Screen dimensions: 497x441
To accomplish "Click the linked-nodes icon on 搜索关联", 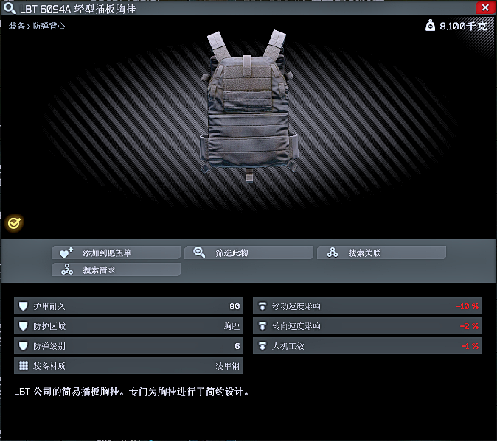I will [x=332, y=253].
